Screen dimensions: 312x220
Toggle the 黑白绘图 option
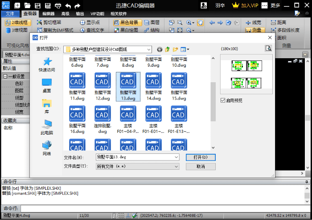pyautogui.click(x=126, y=30)
